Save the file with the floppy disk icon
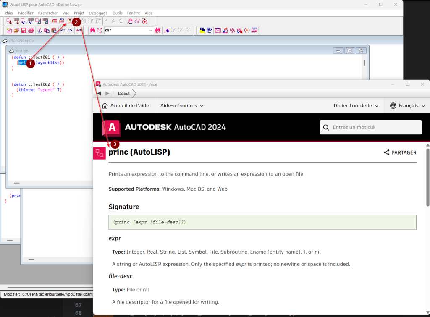Viewport: 430px width, 317px height. [24, 30]
